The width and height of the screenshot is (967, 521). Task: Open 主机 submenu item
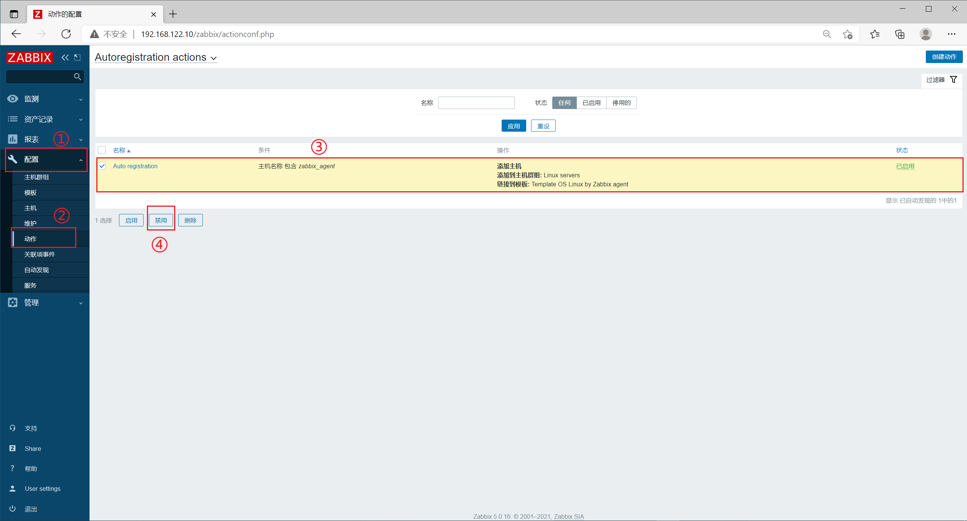(51, 208)
